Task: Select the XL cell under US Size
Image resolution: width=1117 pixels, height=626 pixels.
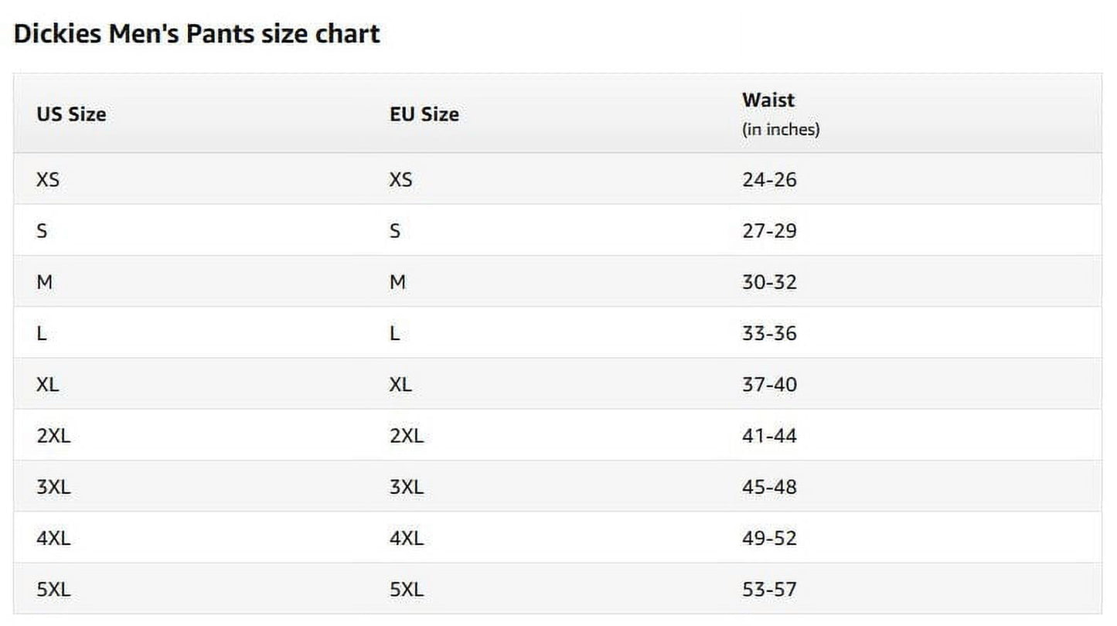Action: tap(47, 385)
